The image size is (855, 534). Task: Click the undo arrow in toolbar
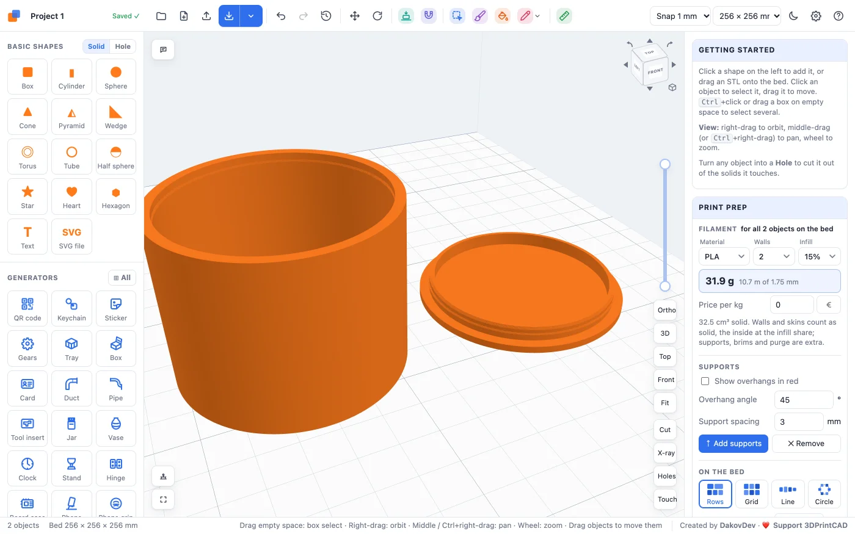click(281, 16)
